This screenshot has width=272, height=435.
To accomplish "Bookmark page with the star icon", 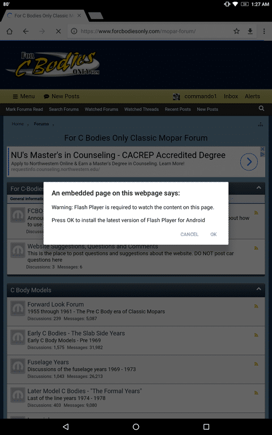I will pyautogui.click(x=236, y=31).
